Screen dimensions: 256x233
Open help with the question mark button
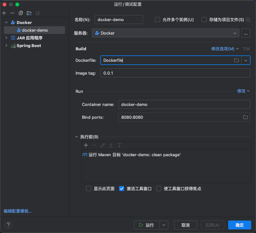[x=8, y=225]
